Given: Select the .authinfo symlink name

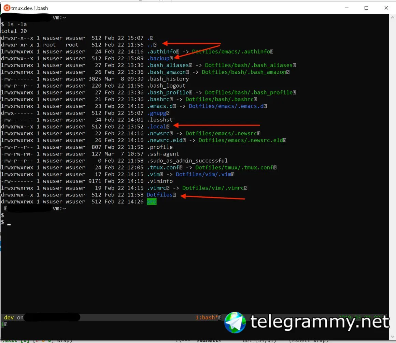Looking at the screenshot, I should (161, 51).
